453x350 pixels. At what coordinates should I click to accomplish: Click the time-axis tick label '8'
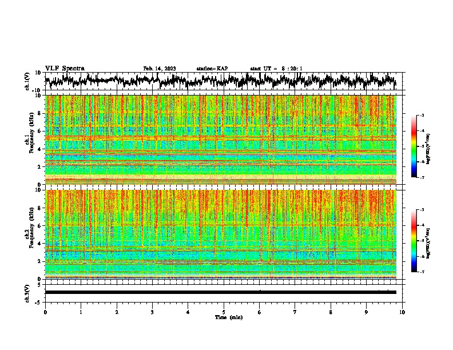tap(331, 312)
